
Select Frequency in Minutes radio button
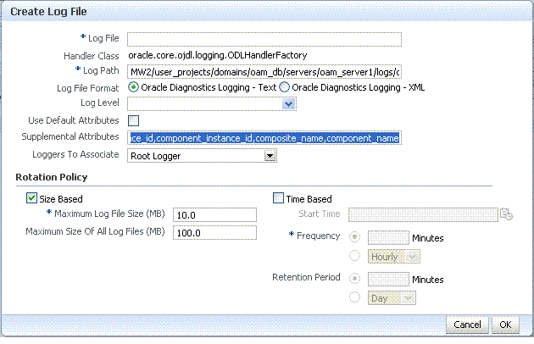[354, 236]
